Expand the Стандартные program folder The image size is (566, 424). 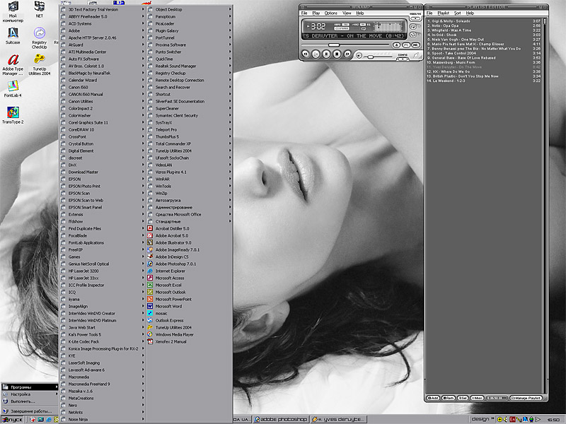pyautogui.click(x=189, y=222)
